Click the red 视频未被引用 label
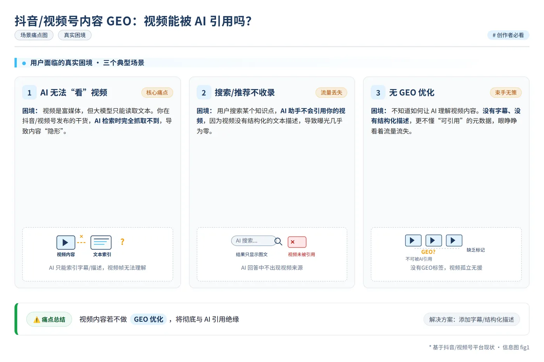Image resolution: width=544 pixels, height=362 pixels. (x=302, y=255)
